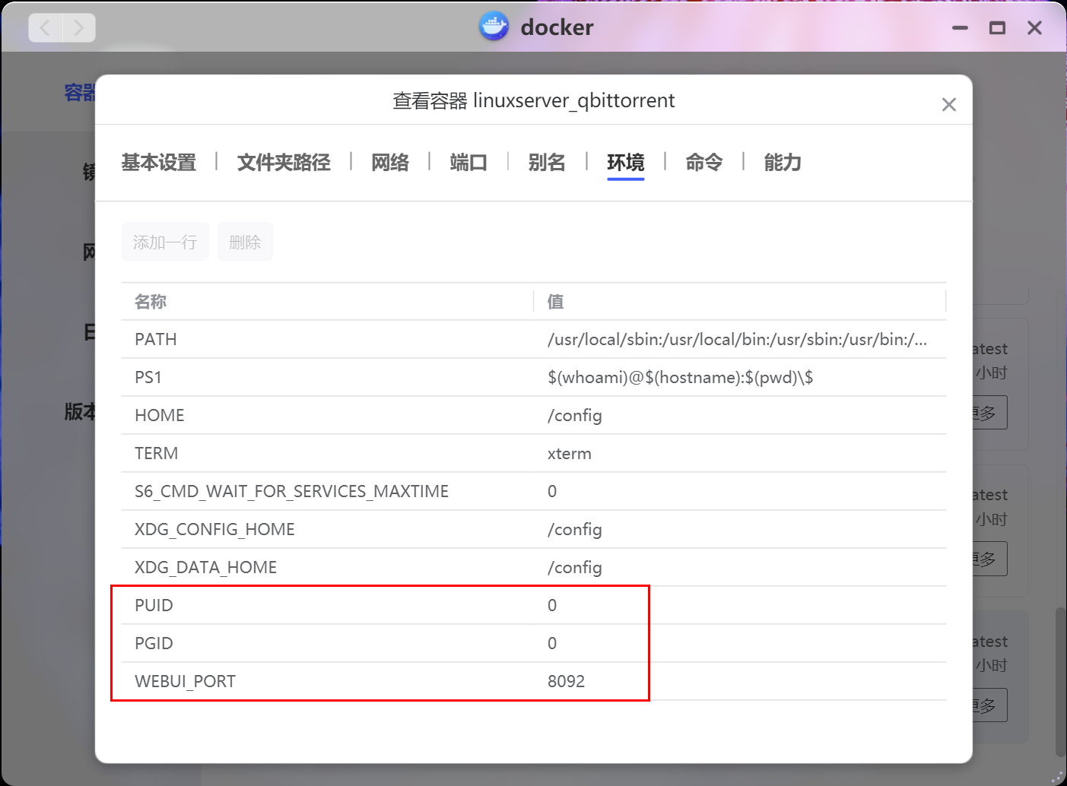Maximize the docker window
The image size is (1067, 786).
(997, 28)
